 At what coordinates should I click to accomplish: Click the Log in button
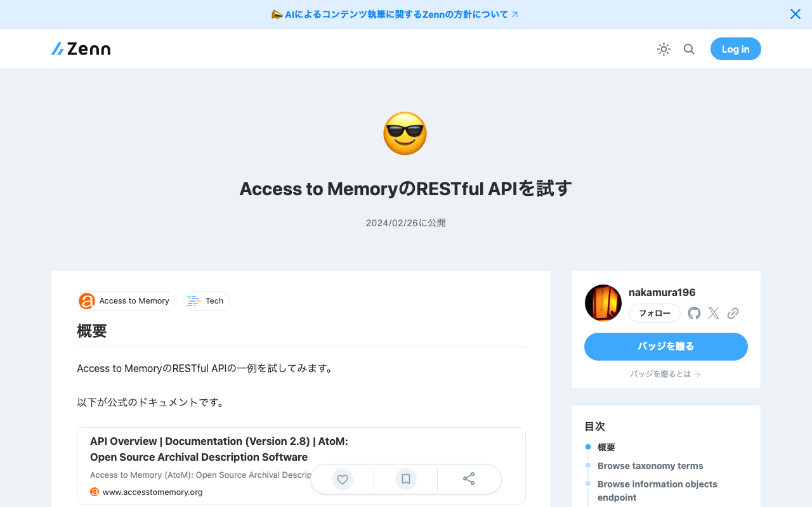click(735, 49)
